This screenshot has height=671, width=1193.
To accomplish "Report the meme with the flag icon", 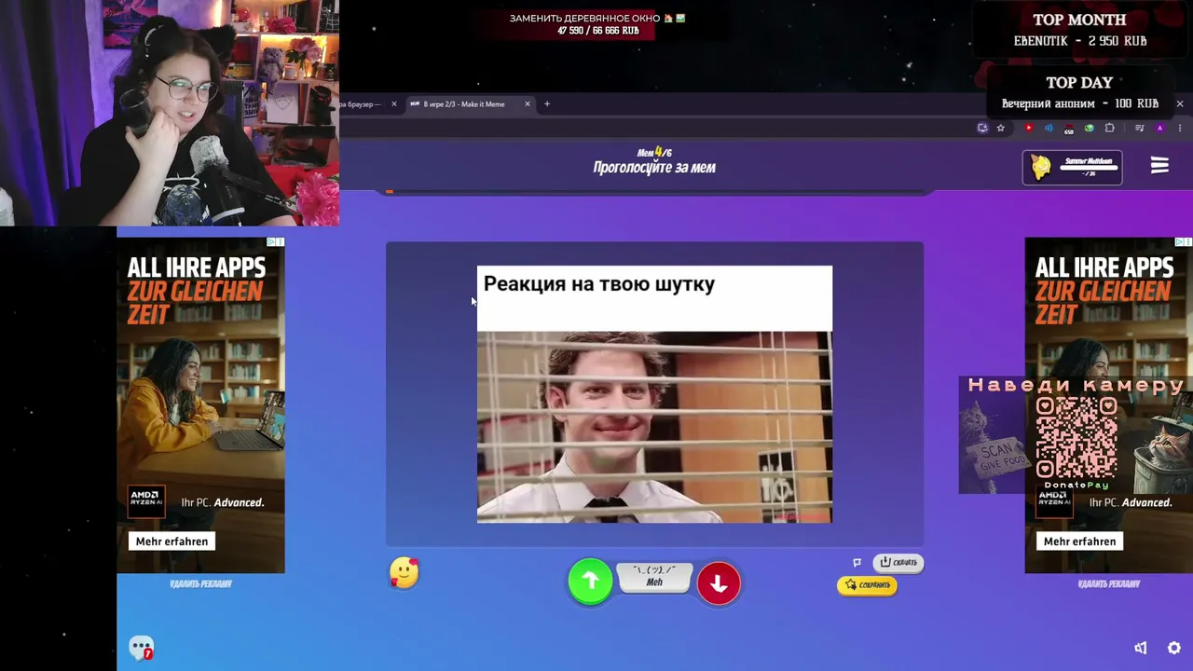I will 857,562.
